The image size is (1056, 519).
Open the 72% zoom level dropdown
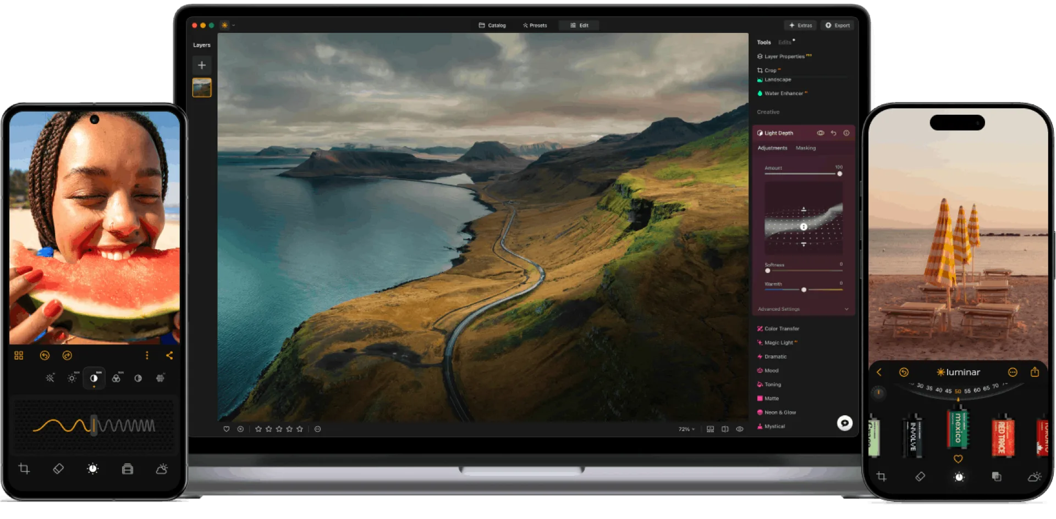(686, 429)
